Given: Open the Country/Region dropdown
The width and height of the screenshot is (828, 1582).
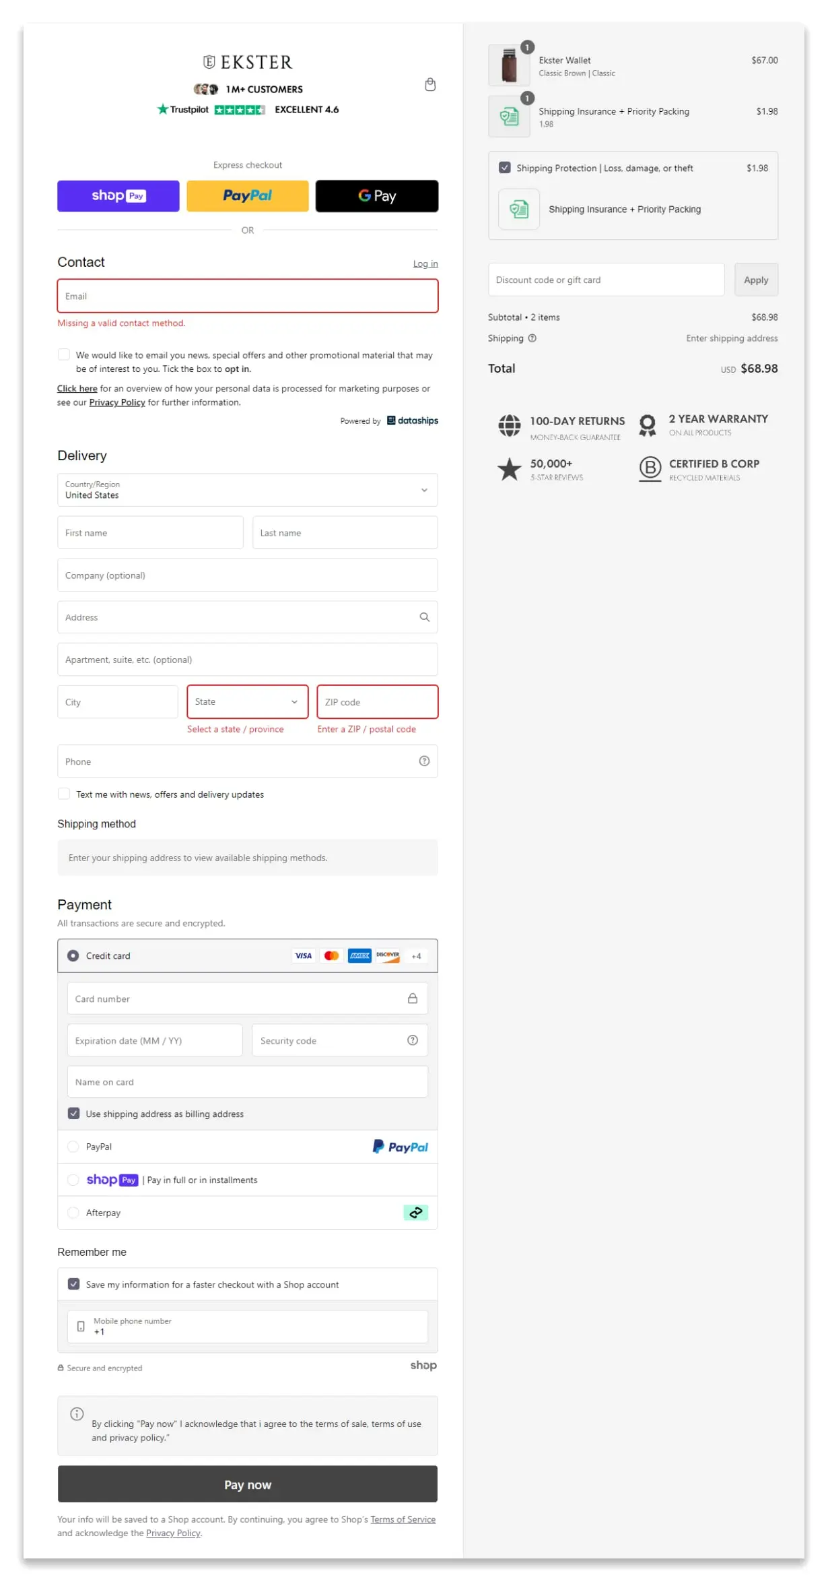Looking at the screenshot, I should tap(248, 490).
